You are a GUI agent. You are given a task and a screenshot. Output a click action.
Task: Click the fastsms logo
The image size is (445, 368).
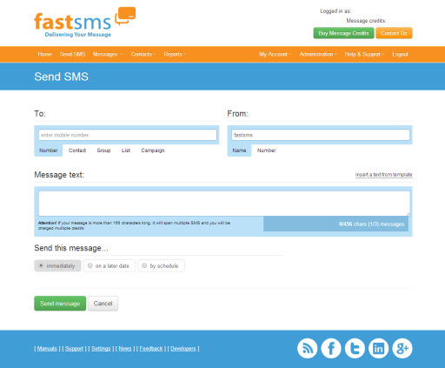84,23
